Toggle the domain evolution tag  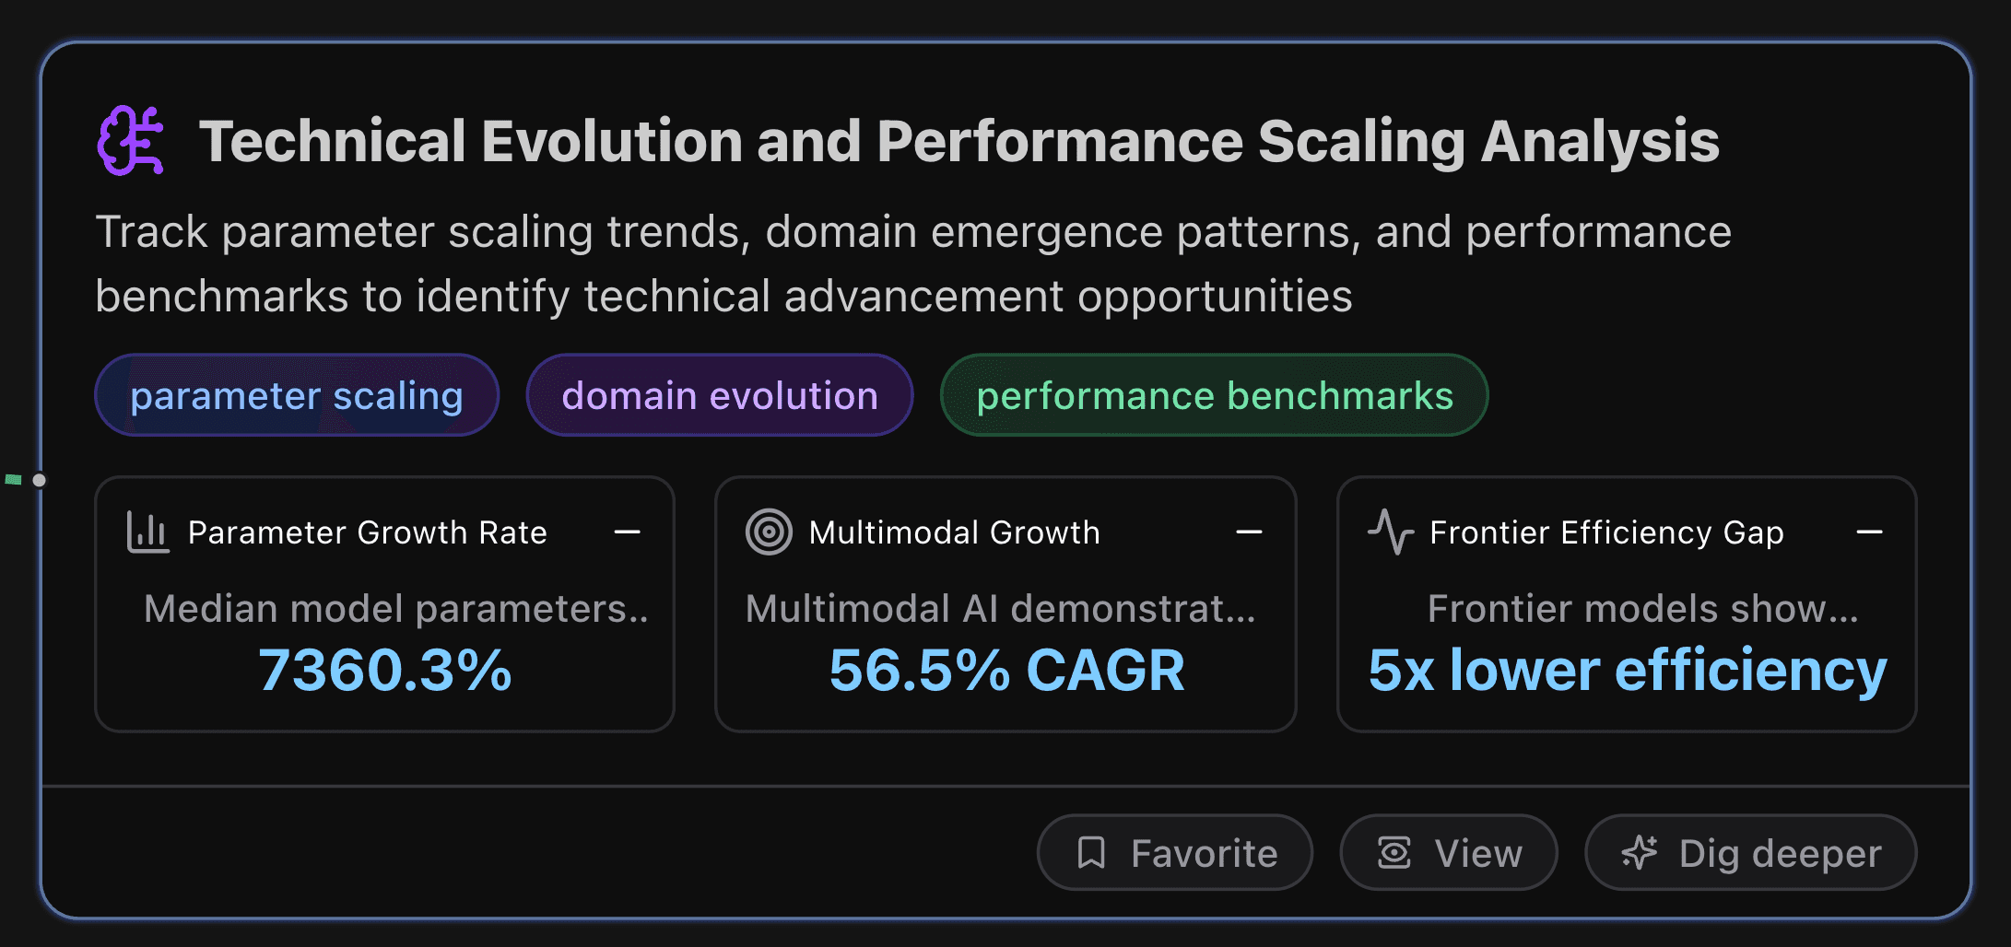tap(720, 395)
